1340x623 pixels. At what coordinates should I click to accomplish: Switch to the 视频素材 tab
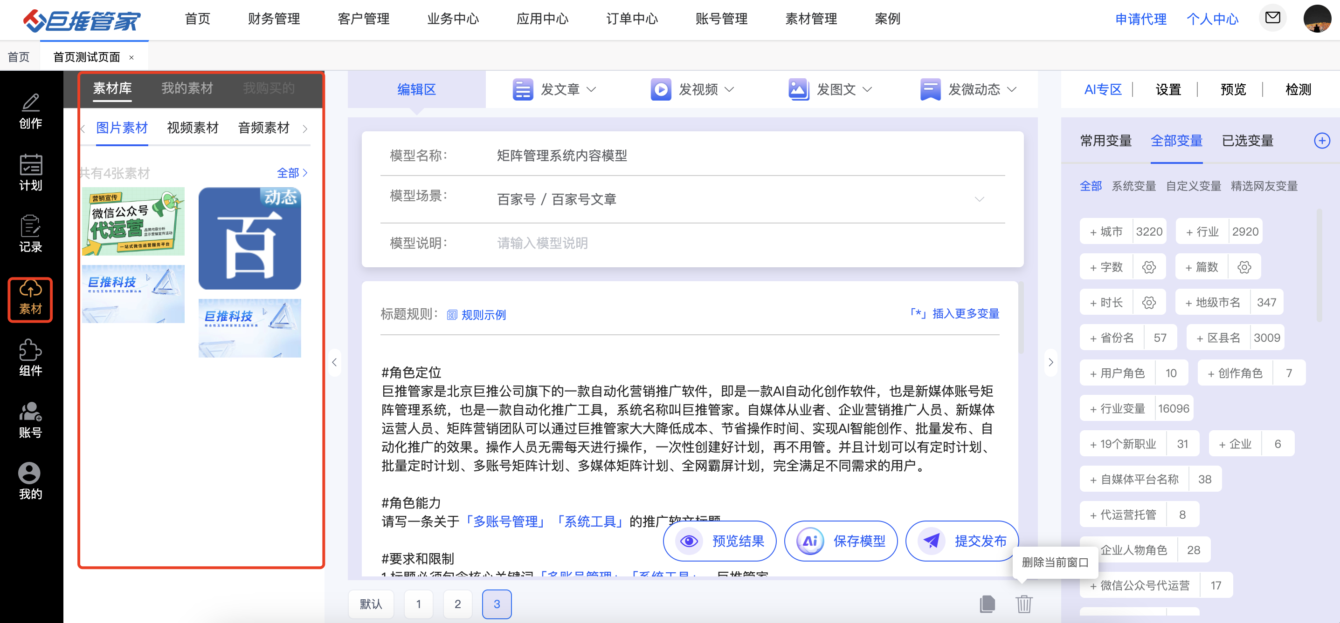[x=193, y=128]
